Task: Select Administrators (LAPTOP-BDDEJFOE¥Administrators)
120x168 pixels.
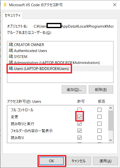Action: click(x=60, y=62)
